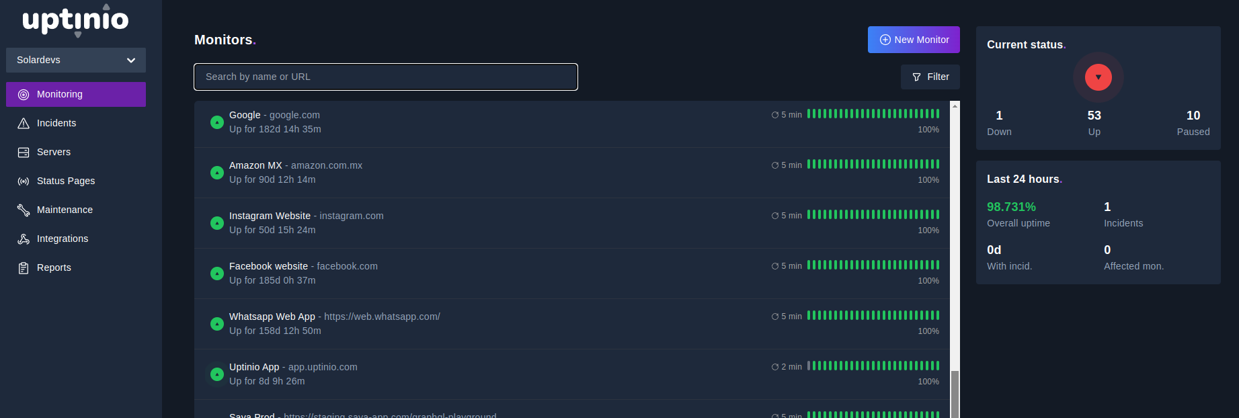Click Facebook website green status icon
This screenshot has width=1239, height=418.
(217, 274)
